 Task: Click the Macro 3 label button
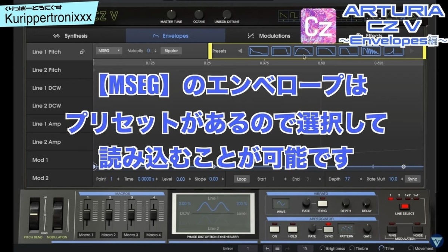(131, 235)
